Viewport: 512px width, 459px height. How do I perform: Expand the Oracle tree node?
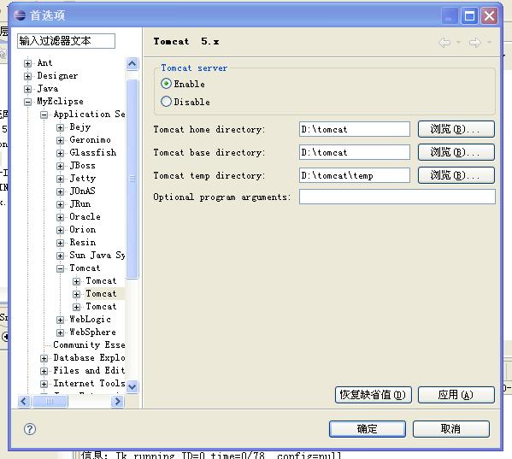(60, 217)
